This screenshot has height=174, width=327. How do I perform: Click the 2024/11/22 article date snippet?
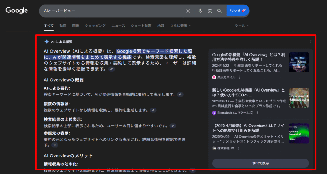click(x=247, y=68)
